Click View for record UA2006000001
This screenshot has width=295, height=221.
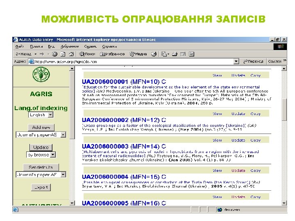(217, 75)
